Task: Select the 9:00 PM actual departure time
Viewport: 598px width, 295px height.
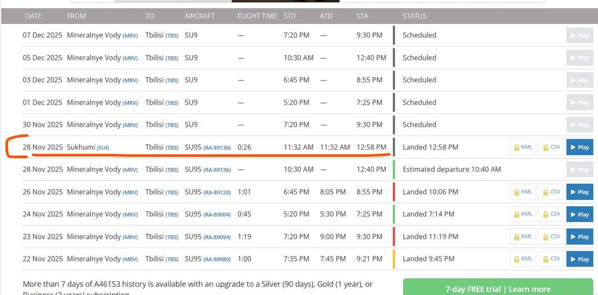Action: click(333, 236)
